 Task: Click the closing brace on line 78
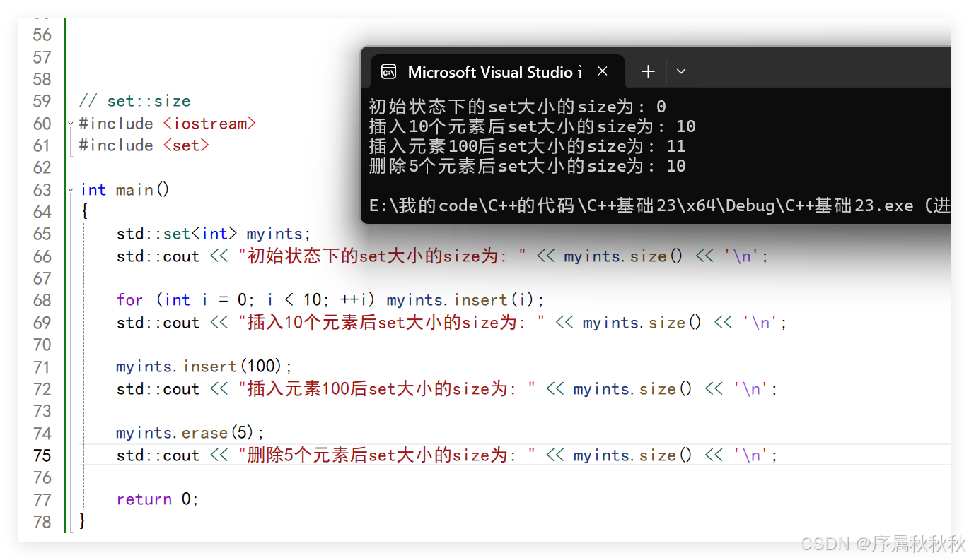click(83, 521)
